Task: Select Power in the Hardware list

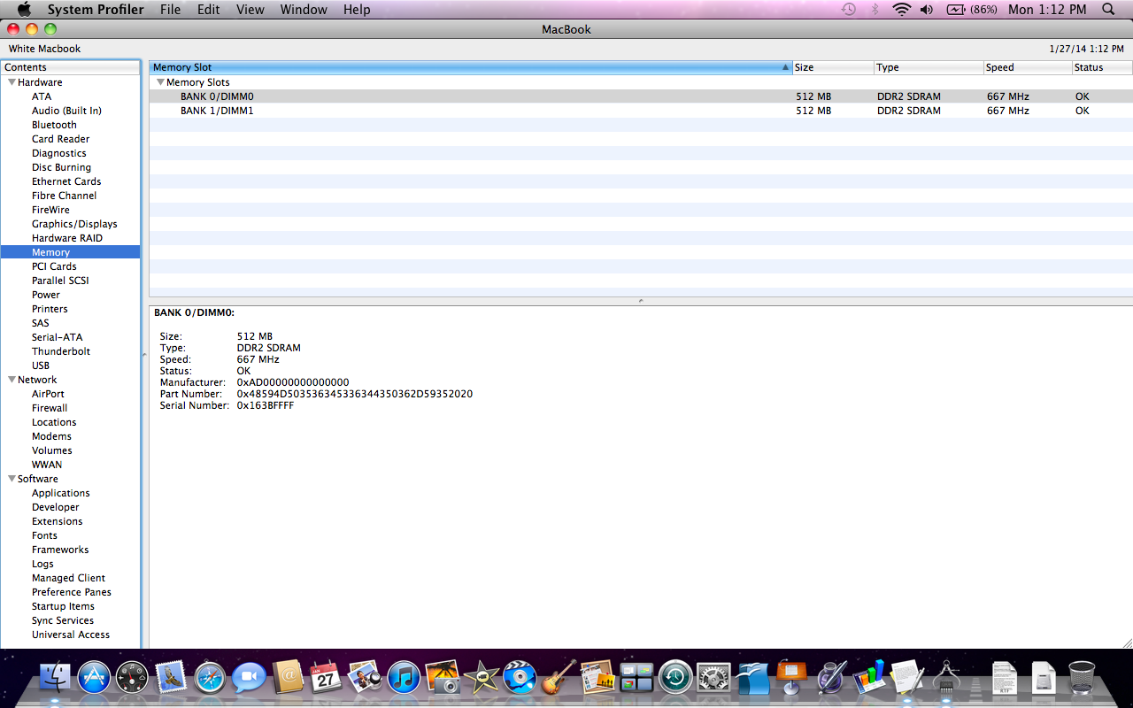Action: point(46,295)
